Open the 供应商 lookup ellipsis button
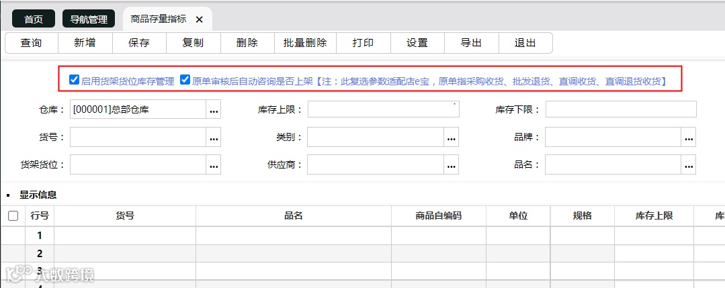725x288 pixels. click(x=452, y=164)
